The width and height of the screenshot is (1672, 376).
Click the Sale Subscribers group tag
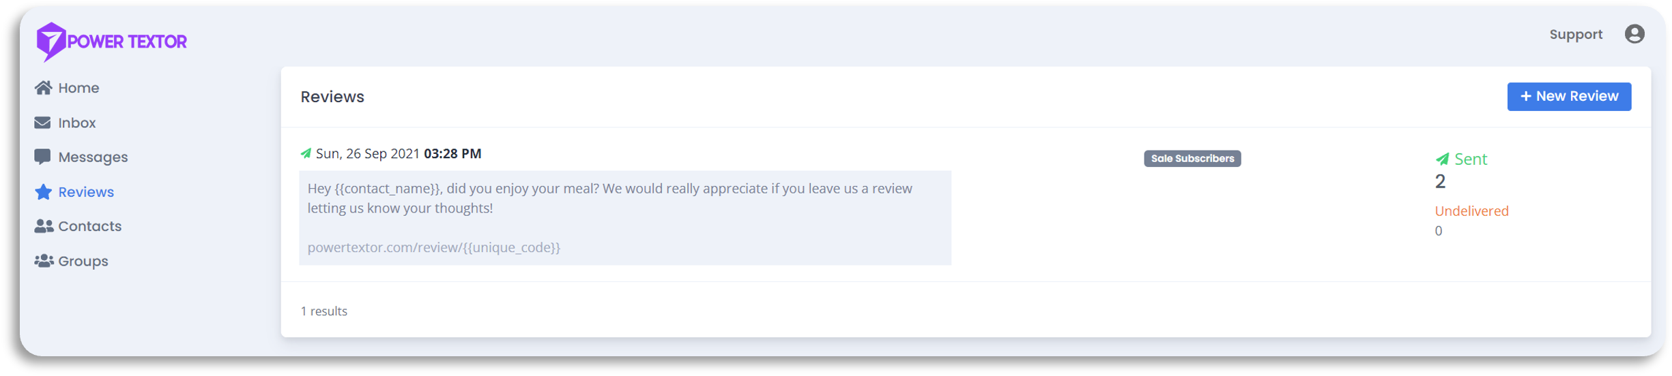[x=1192, y=159]
